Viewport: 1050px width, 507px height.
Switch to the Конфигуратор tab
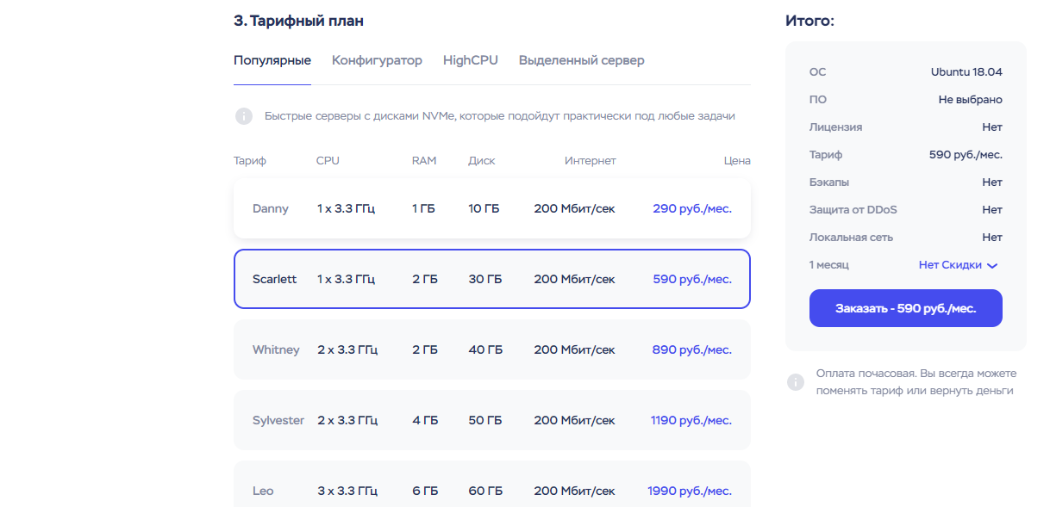pos(377,60)
